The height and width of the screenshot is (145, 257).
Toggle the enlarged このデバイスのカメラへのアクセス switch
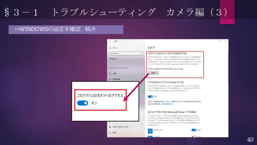[x=82, y=103]
